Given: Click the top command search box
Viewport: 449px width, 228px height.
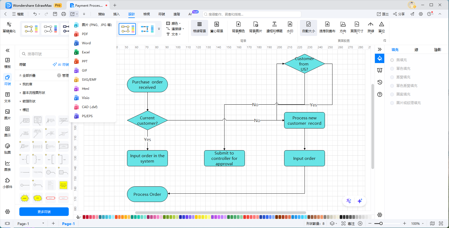Looking at the screenshot, I should pyautogui.click(x=252, y=14).
